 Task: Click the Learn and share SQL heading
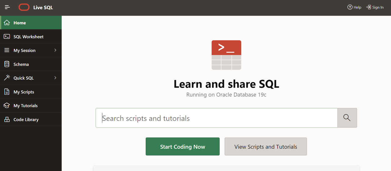(x=226, y=84)
